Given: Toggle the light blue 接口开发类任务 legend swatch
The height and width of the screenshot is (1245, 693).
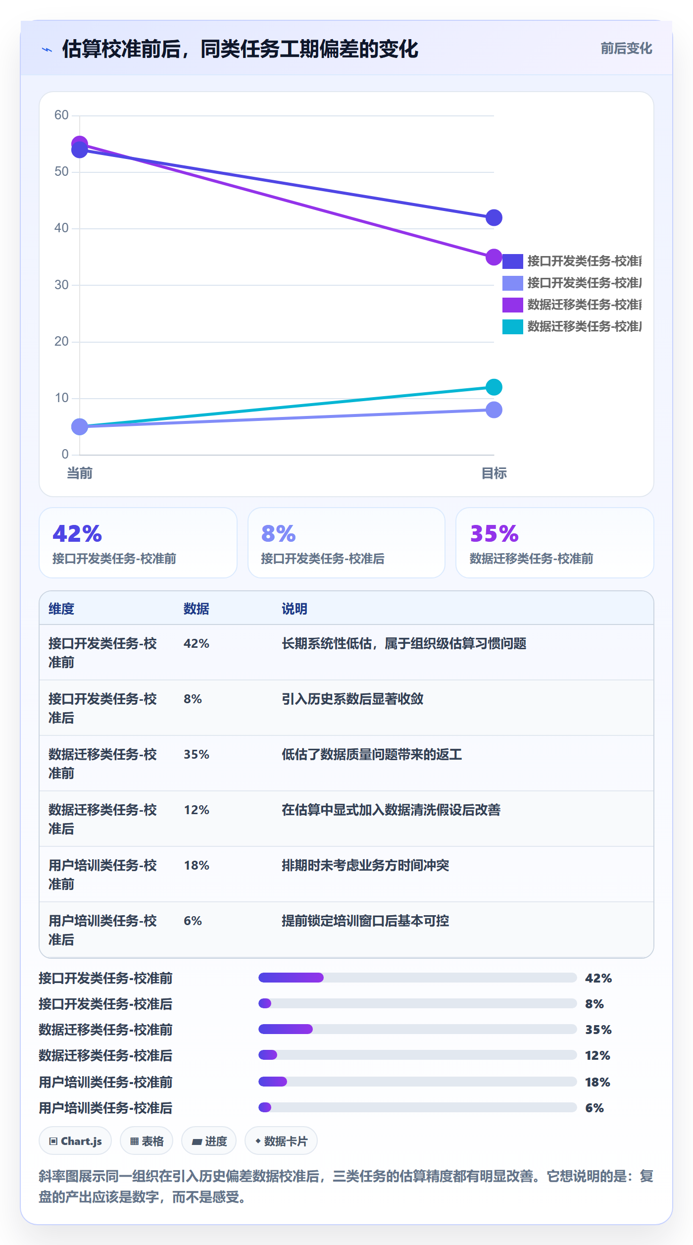Looking at the screenshot, I should coord(512,283).
